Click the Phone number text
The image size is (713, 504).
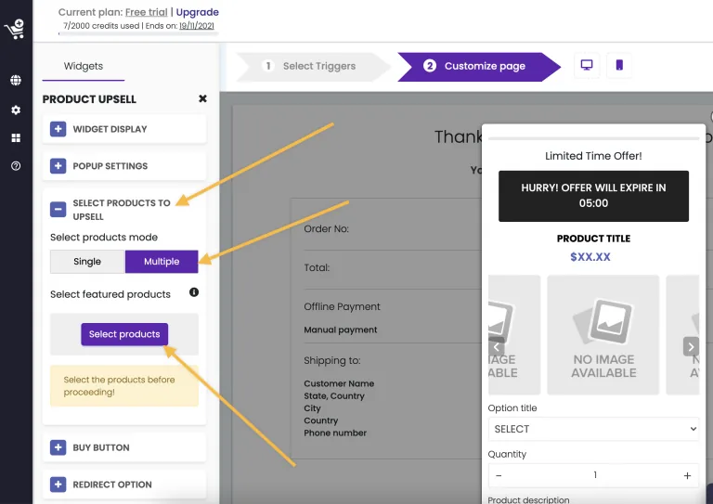pos(335,433)
